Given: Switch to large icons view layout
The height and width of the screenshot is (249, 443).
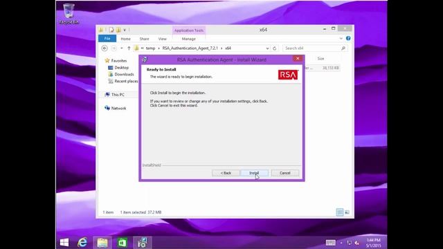Looking at the screenshot, I should tap(347, 212).
